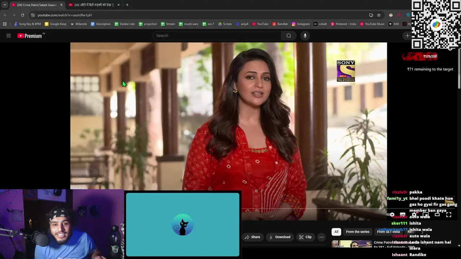Image resolution: width=461 pixels, height=259 pixels.
Task: Open cobalt bookmark
Action: 320,24
